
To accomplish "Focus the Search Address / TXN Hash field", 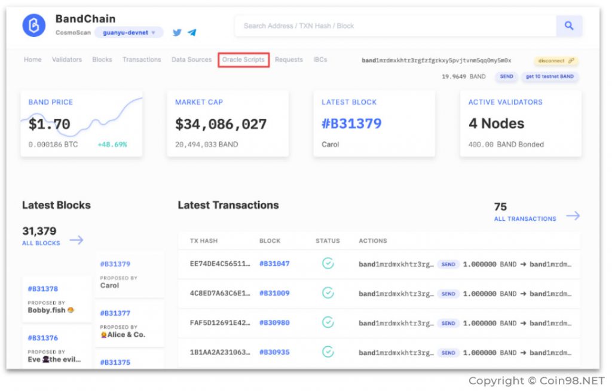I will click(396, 26).
